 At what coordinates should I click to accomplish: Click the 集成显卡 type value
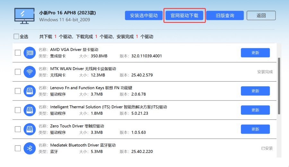(x=58, y=56)
